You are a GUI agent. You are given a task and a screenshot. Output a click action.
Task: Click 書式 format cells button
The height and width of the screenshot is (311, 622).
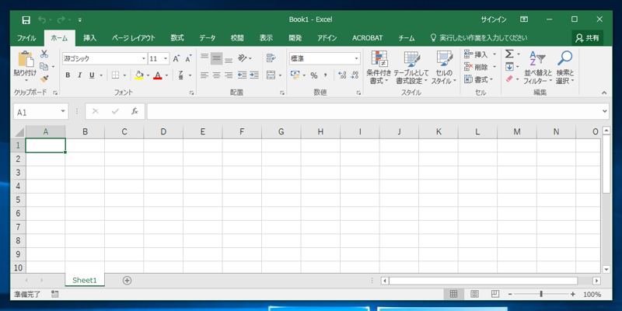(x=478, y=79)
